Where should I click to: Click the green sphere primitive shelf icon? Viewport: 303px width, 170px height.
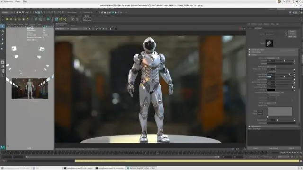[x=7, y=19]
